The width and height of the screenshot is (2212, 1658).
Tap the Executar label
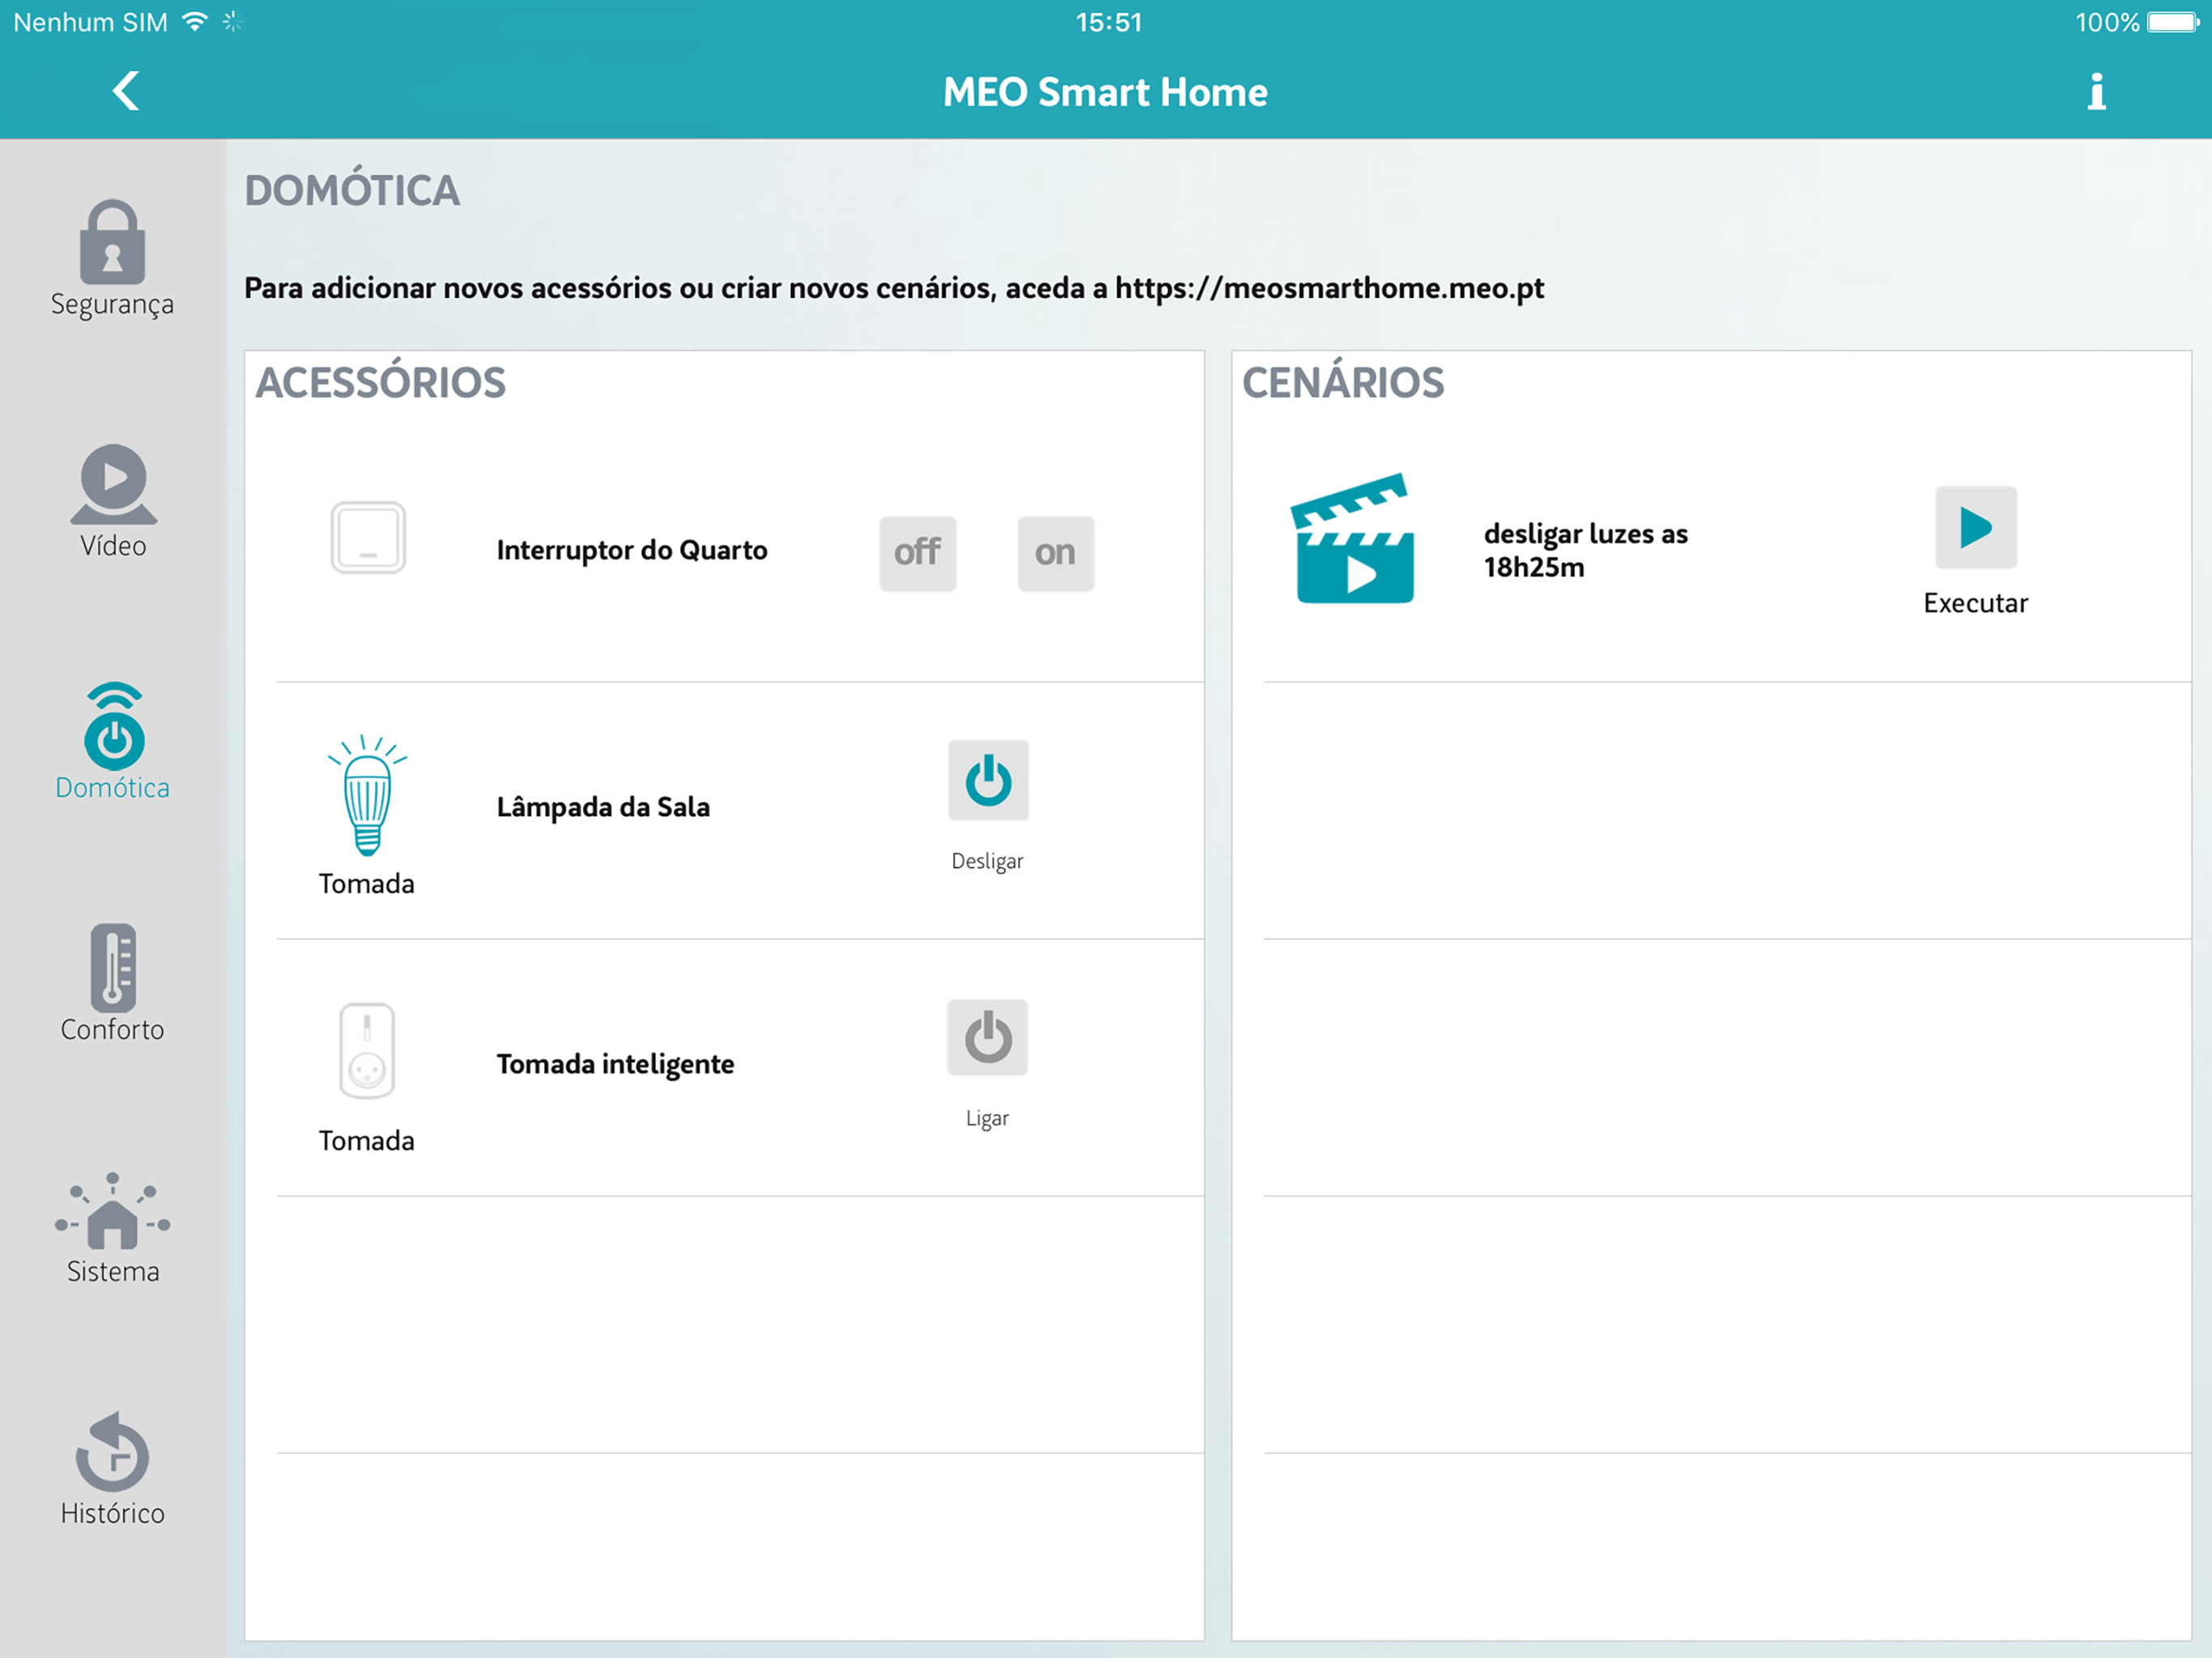[1975, 604]
